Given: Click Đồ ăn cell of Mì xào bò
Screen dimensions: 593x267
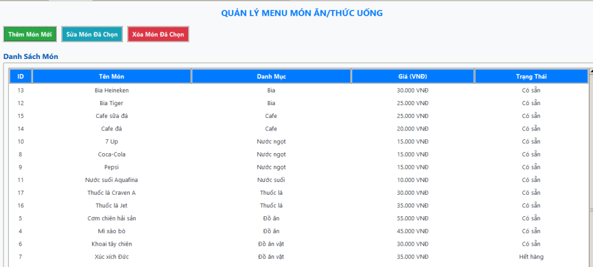Looking at the screenshot, I should (x=271, y=231).
